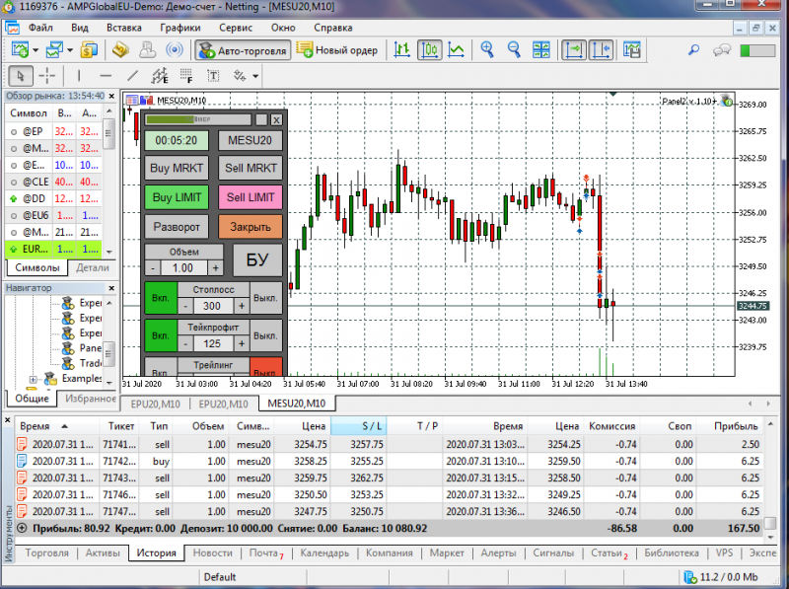Select the crosshair cursor tool

coord(47,76)
